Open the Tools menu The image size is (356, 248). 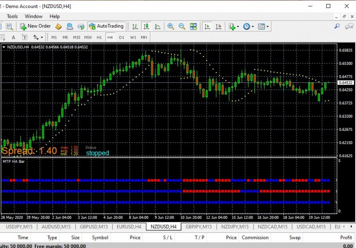coord(12,16)
